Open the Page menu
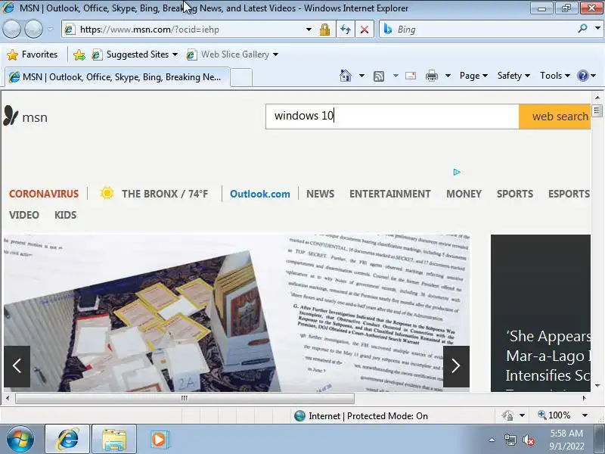The image size is (605, 454). tap(473, 76)
